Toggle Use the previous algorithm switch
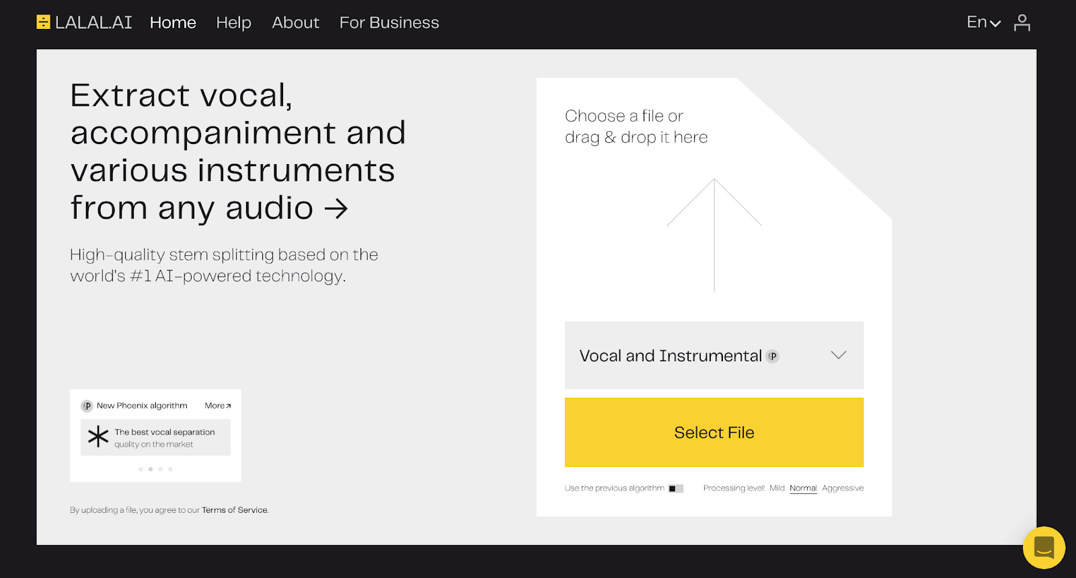The height and width of the screenshot is (578, 1076). pos(676,489)
